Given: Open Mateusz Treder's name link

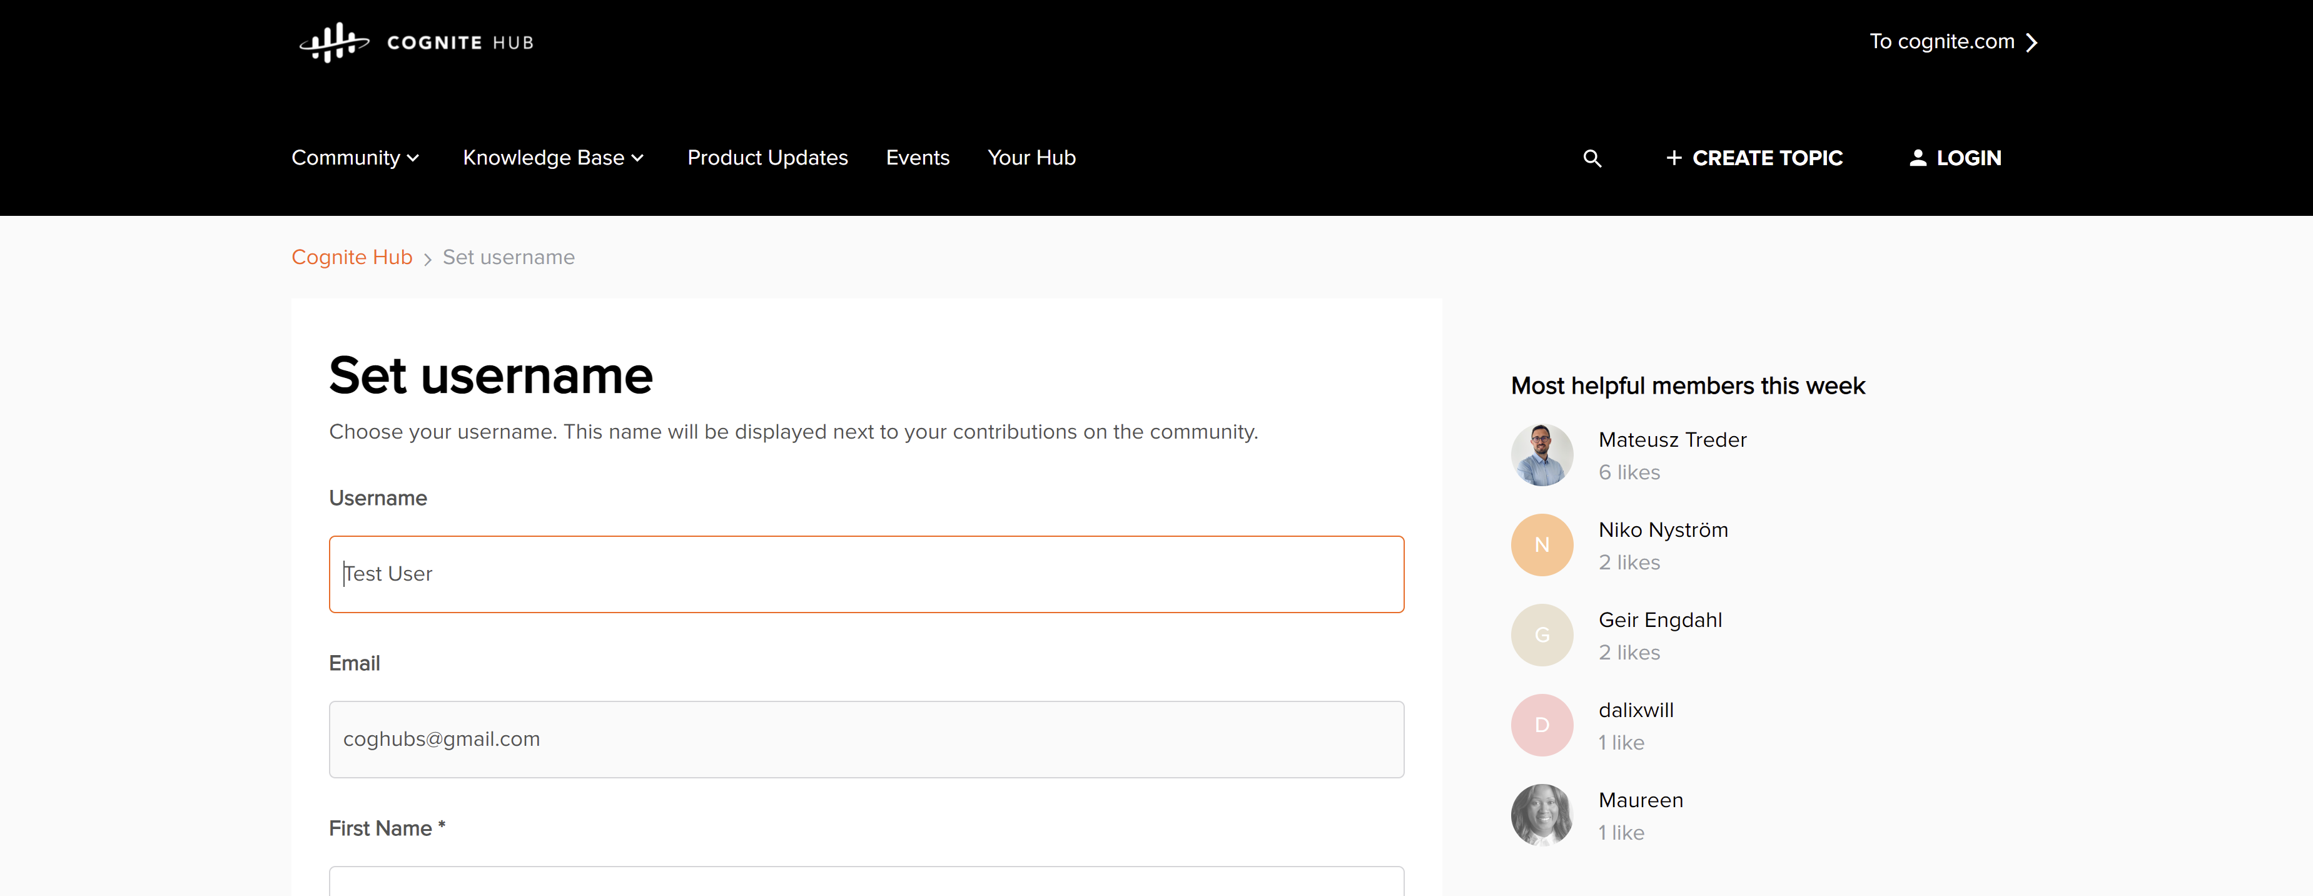Looking at the screenshot, I should 1672,440.
